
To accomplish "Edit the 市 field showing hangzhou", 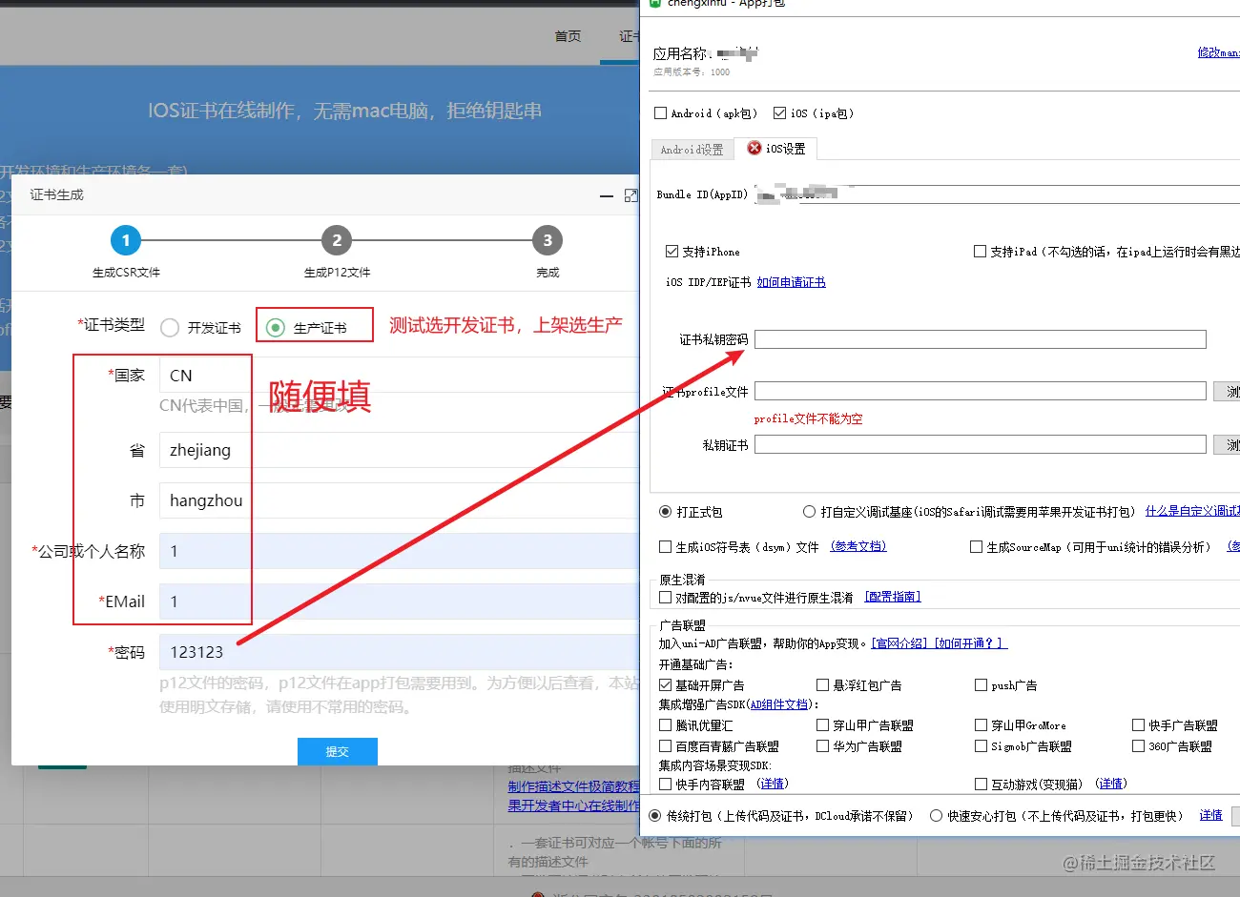I will (x=399, y=500).
